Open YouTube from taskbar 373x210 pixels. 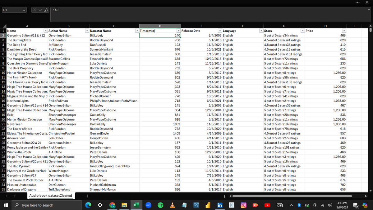tap(268, 205)
